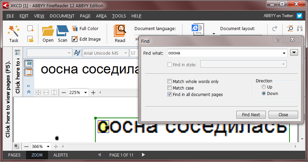Click the Close button in Find dialog
The width and height of the screenshot is (308, 162).
283,114
